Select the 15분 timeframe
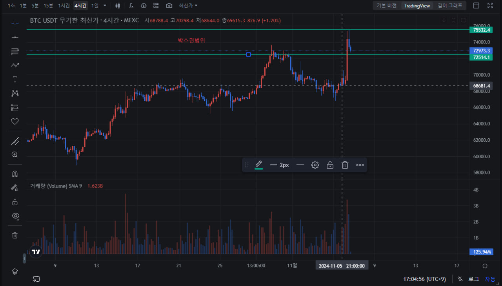502x286 pixels. (49, 5)
